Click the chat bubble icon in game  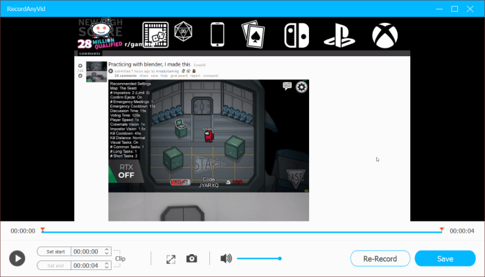(288, 86)
